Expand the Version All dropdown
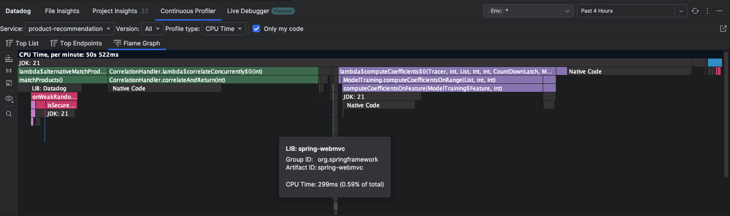Screen dimensions: 730x216 152,29
